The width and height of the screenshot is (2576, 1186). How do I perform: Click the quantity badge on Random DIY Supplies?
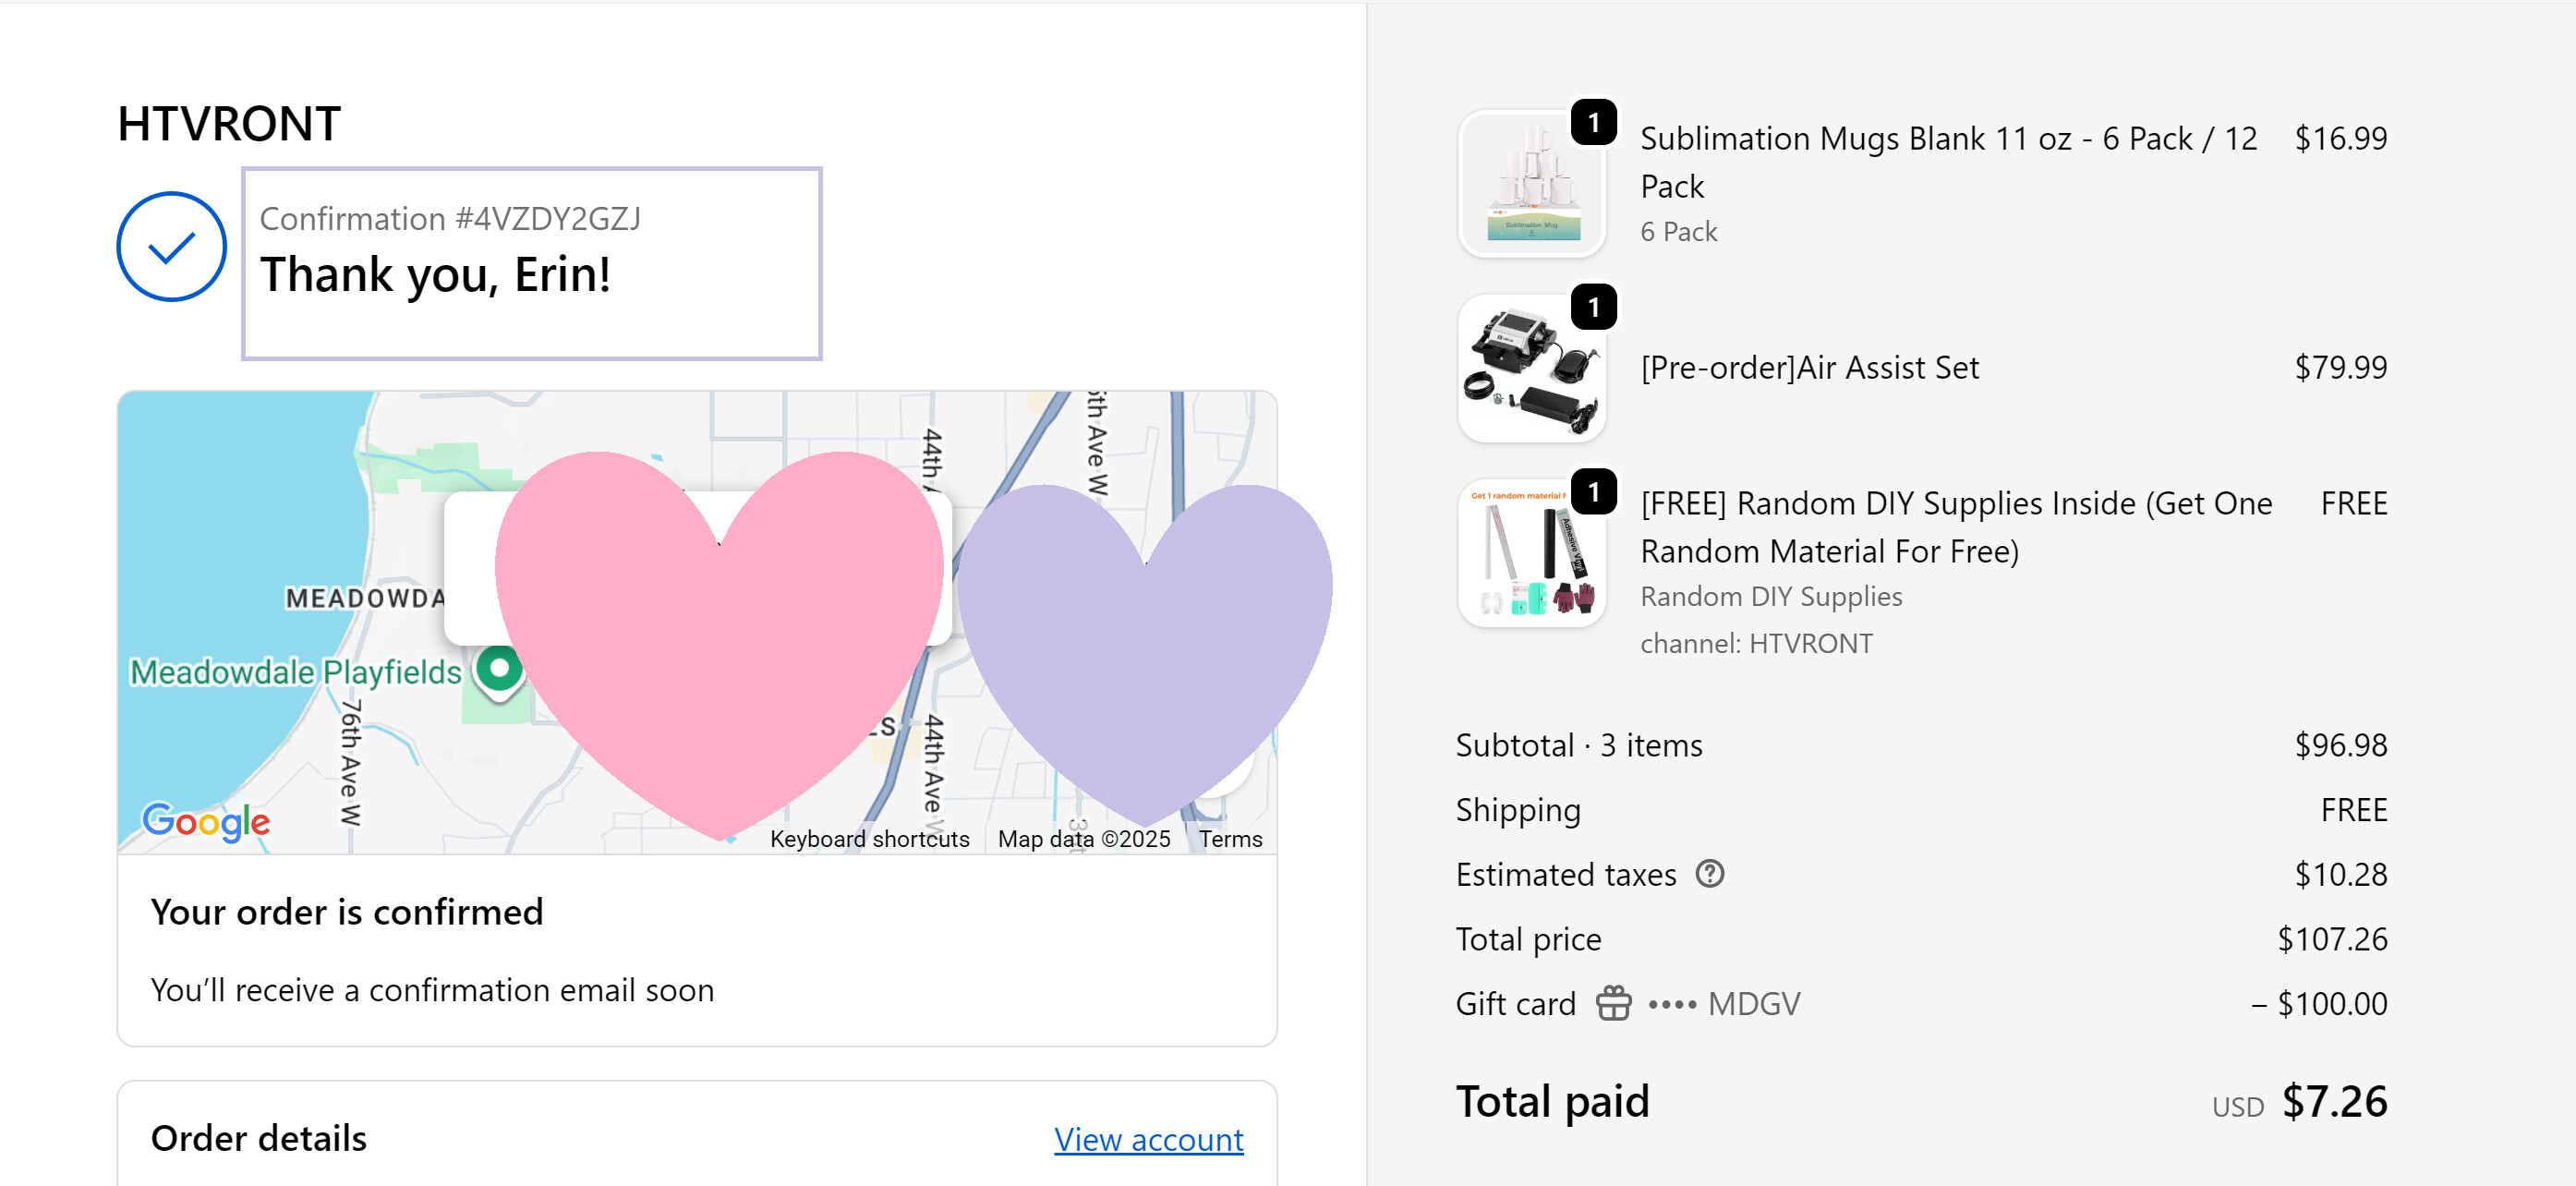1593,492
